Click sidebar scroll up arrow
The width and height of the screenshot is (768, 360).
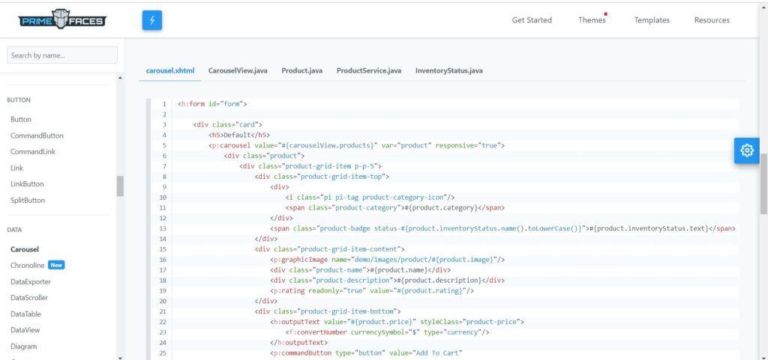[x=121, y=78]
